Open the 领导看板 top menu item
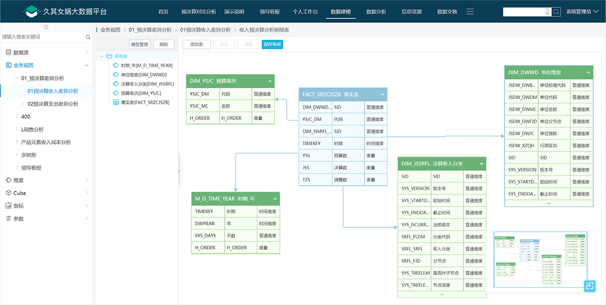Screen dimensions: 606x305 269,12
